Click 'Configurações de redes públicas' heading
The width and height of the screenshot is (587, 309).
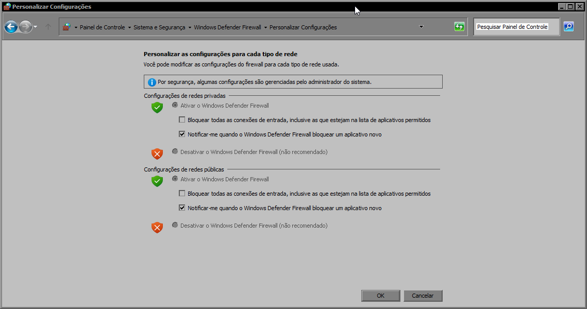click(x=184, y=169)
